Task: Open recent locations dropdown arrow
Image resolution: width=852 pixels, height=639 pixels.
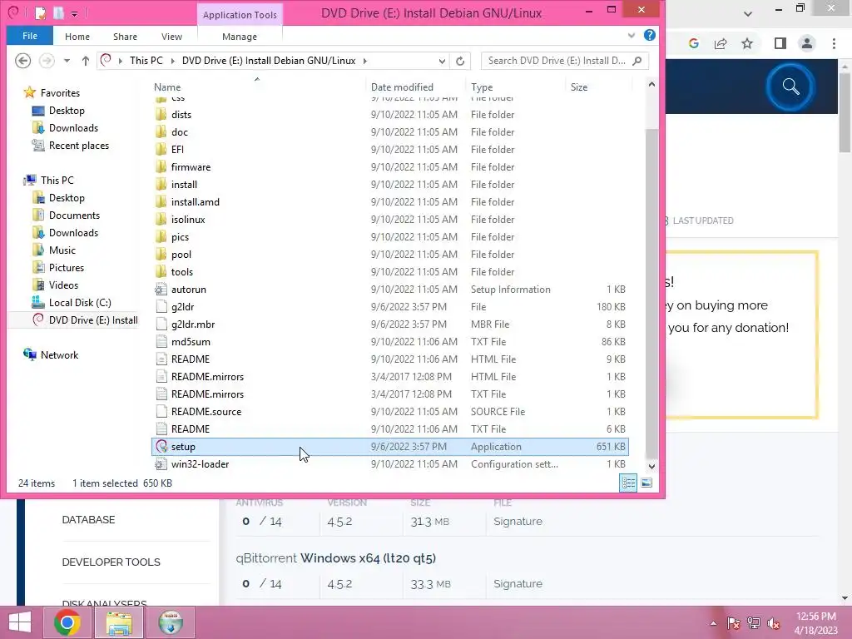Action: 67,61
